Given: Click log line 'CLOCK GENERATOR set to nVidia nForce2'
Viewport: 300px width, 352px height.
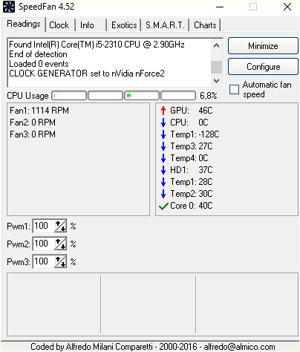Looking at the screenshot, I should pyautogui.click(x=87, y=74).
